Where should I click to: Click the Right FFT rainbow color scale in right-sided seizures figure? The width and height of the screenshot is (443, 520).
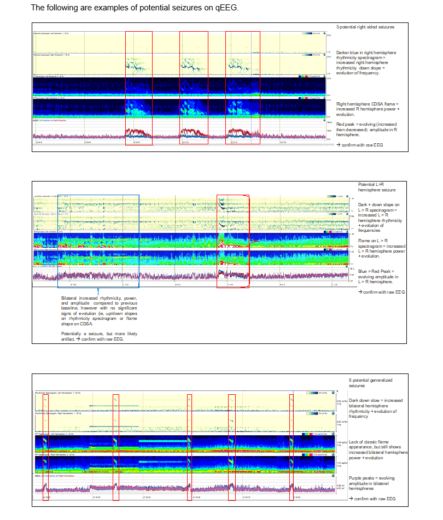304,98
